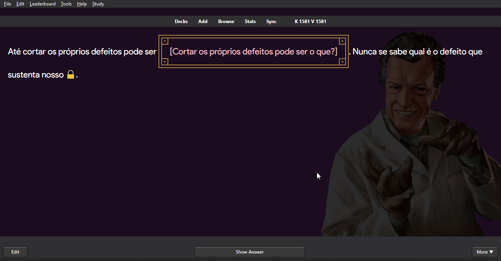Screen dimensions: 501x261
Task: Go to Decks in top toolbar
Action: (x=181, y=22)
